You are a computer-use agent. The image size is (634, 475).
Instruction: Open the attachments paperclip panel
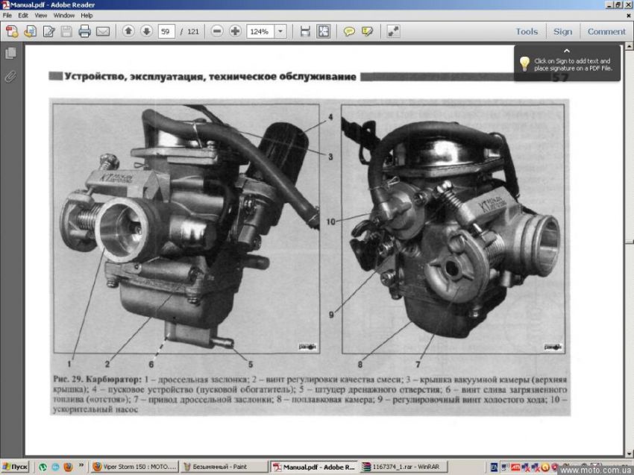pyautogui.click(x=10, y=75)
